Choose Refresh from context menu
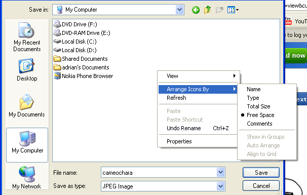 pos(198,98)
